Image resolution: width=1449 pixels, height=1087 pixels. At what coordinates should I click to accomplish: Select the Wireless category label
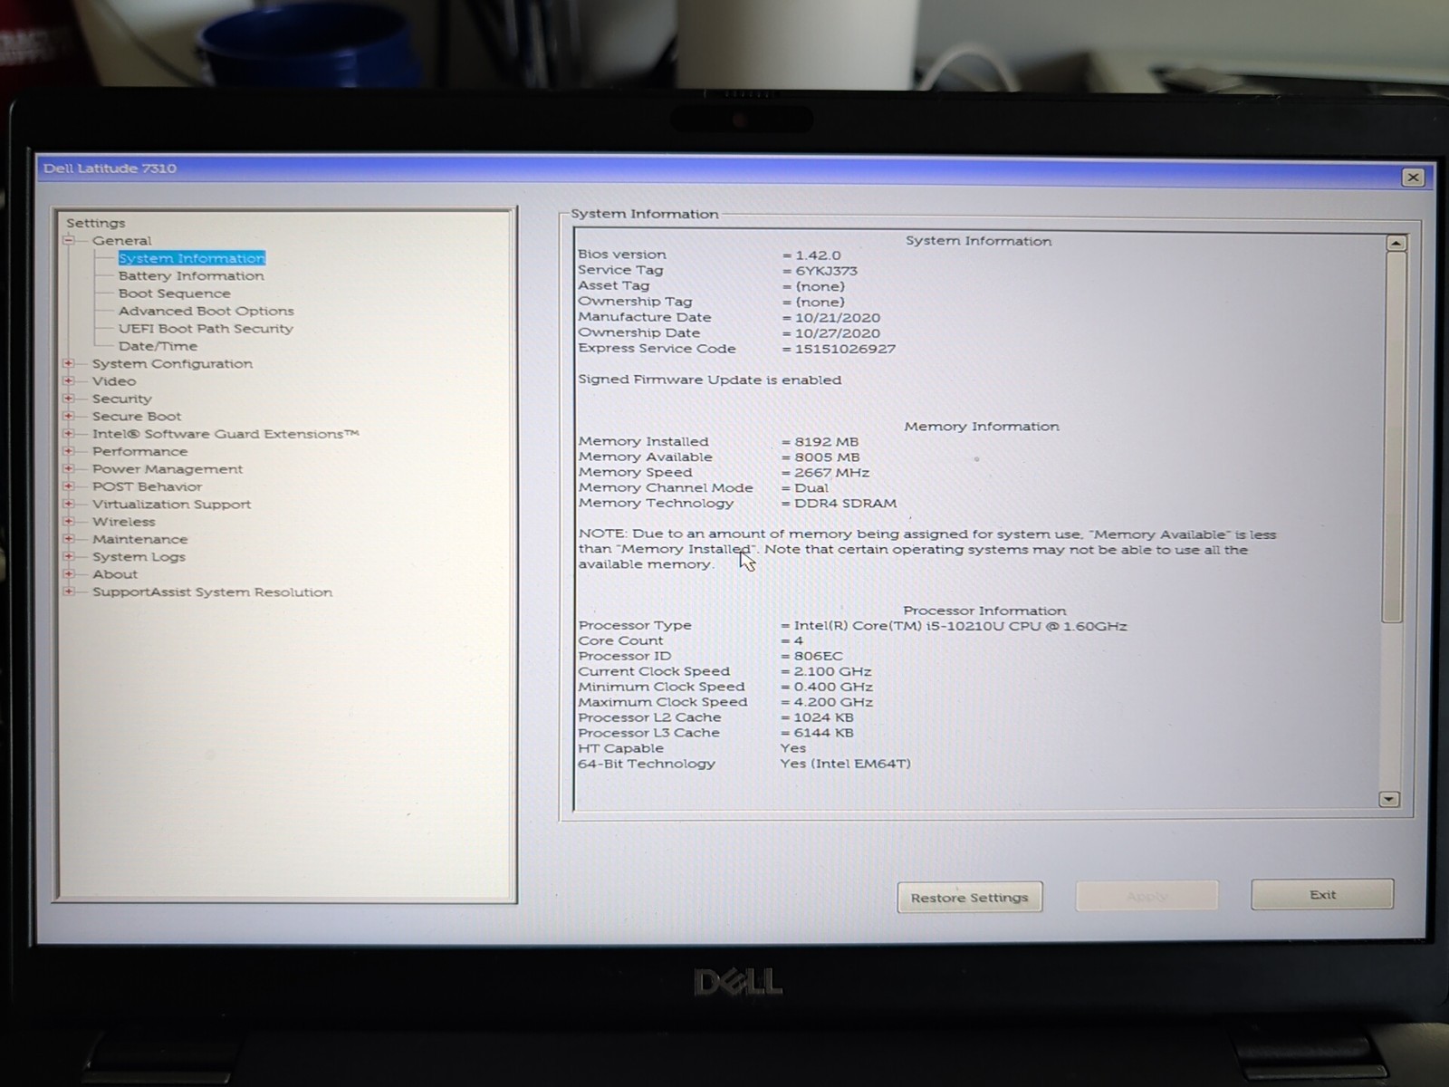point(123,522)
